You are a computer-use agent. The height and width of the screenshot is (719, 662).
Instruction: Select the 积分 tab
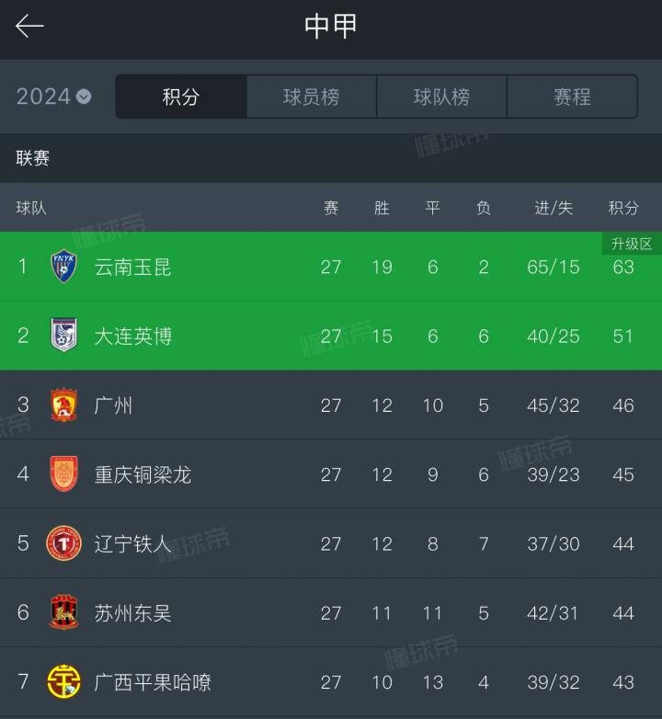point(181,97)
